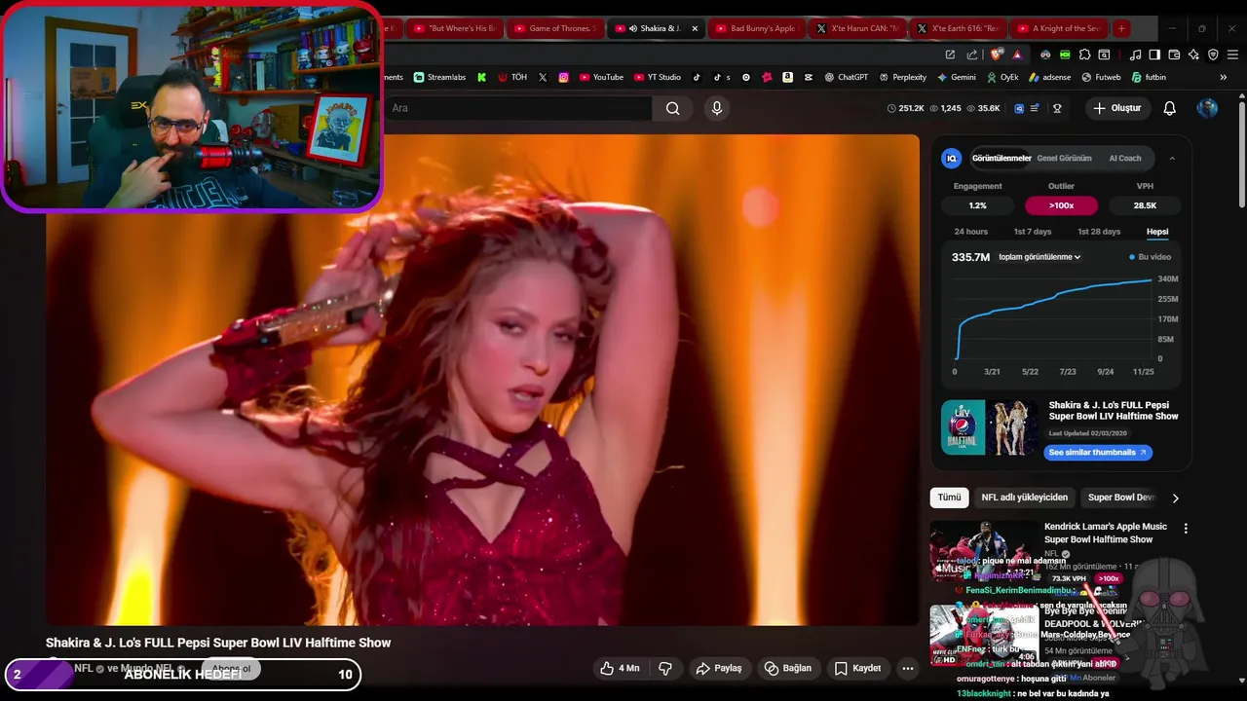Open the toplam görüntülenme dropdown
The width and height of the screenshot is (1247, 701).
pyautogui.click(x=1039, y=257)
